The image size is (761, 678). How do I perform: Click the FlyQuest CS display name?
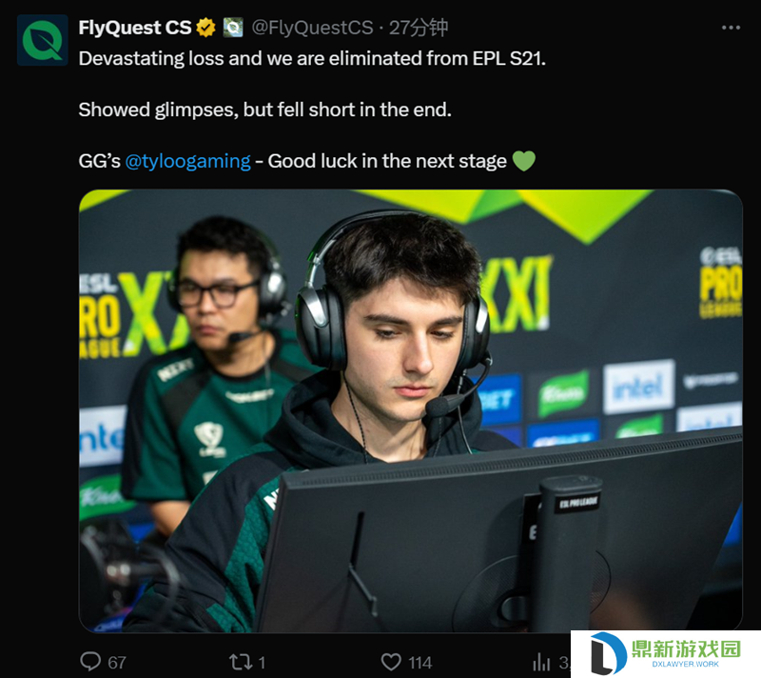(x=135, y=28)
